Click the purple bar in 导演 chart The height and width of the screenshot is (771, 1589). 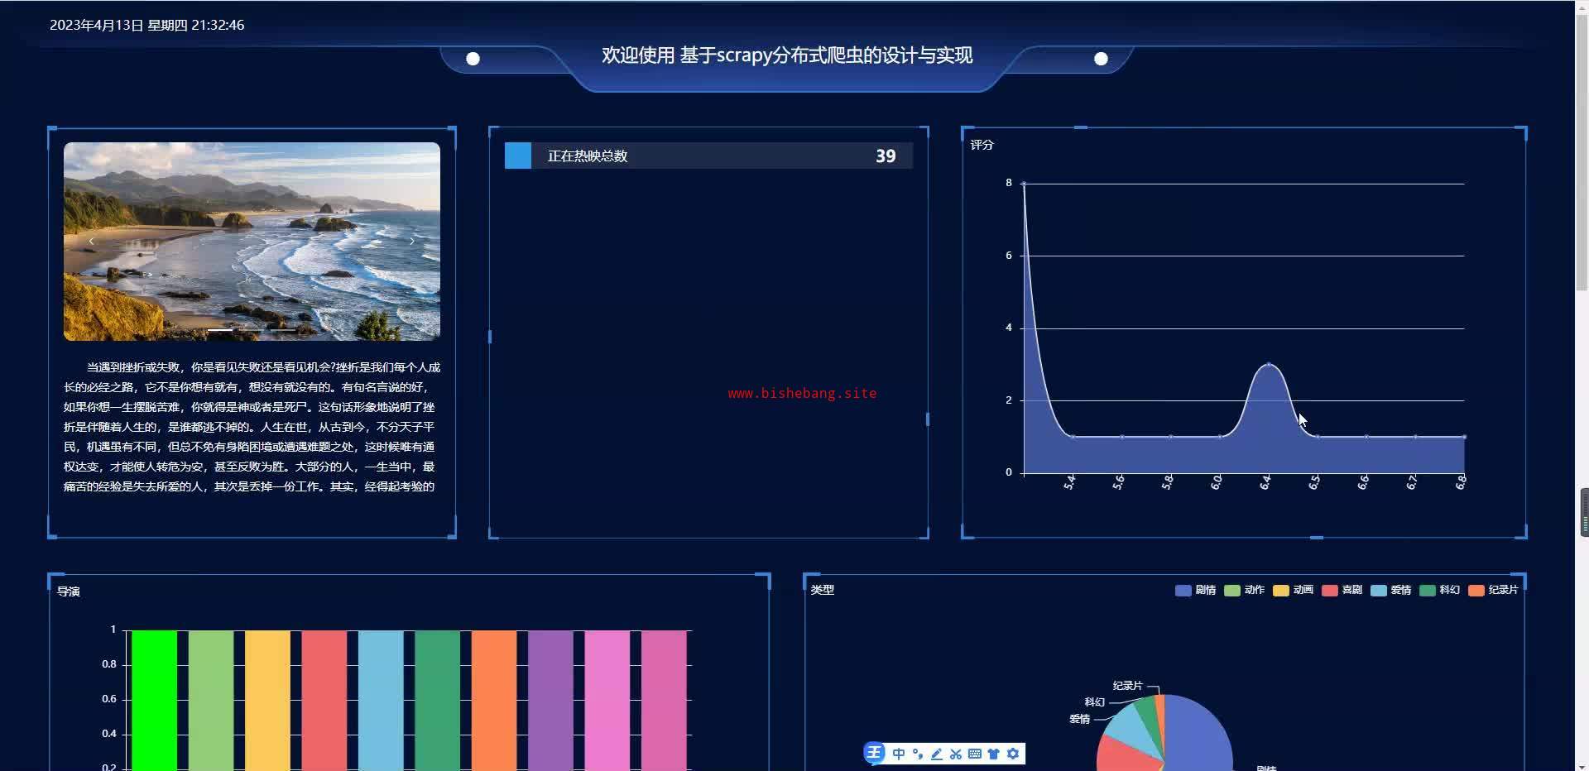click(550, 701)
